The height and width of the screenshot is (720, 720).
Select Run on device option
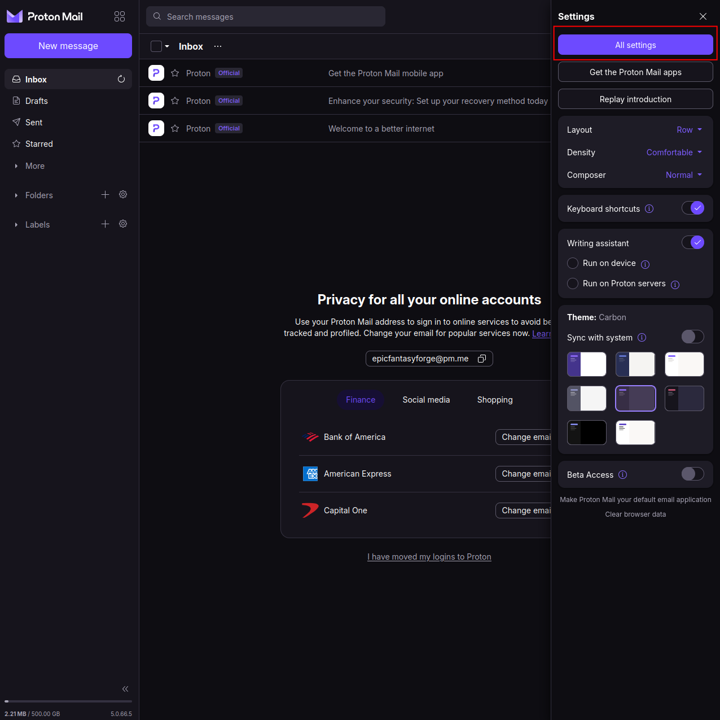573,263
